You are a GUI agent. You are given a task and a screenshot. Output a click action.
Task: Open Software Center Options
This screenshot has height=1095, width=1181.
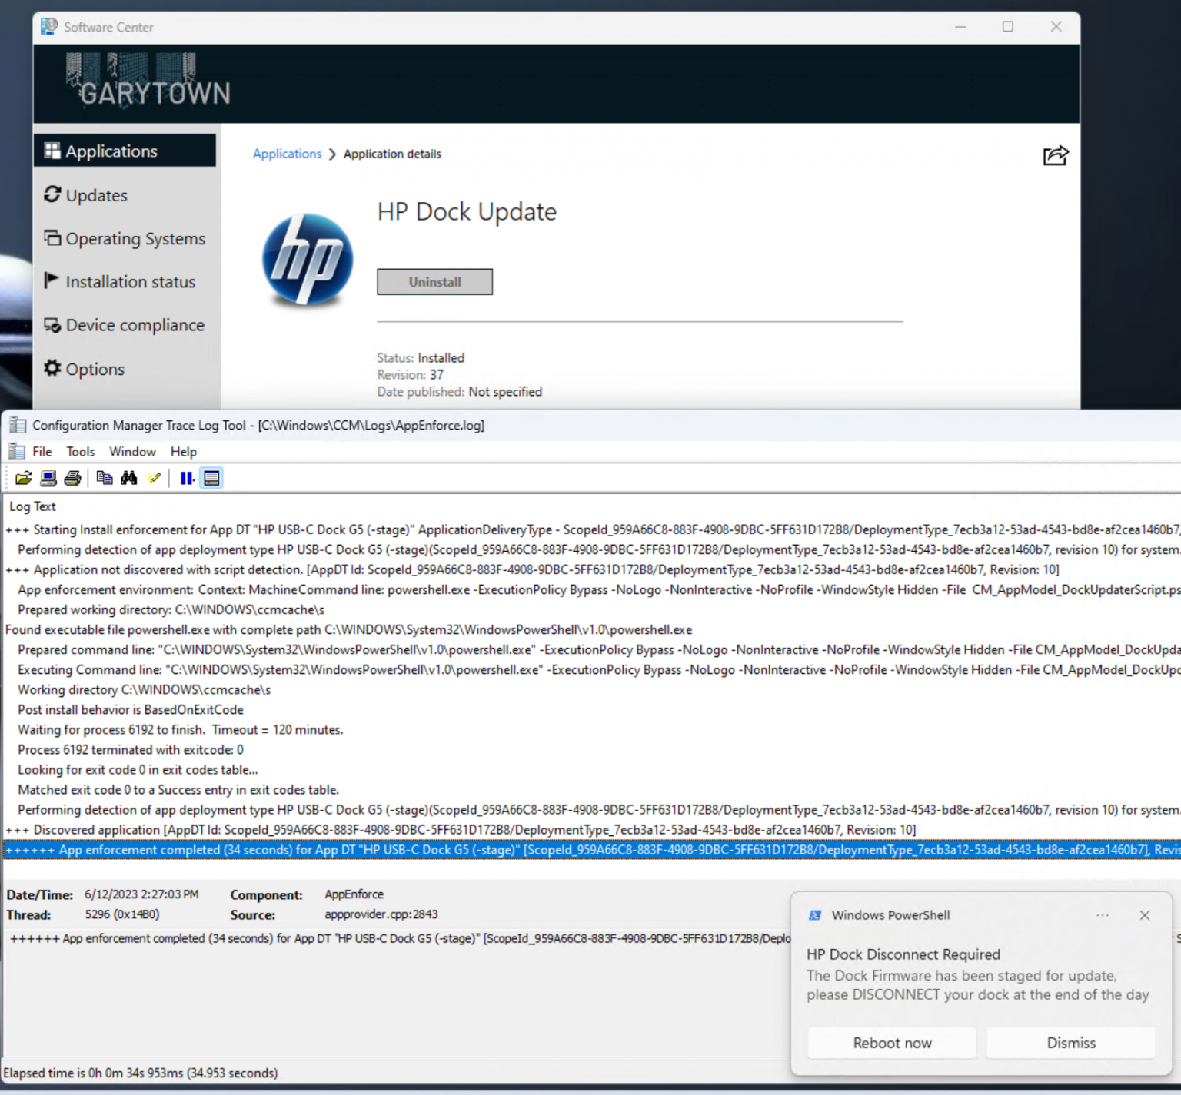[x=95, y=369]
